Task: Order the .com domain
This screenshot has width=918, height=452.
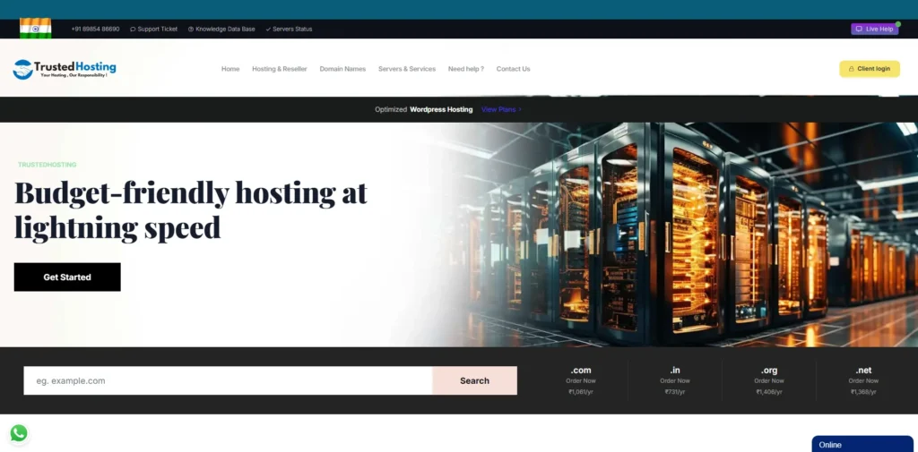Action: pos(581,380)
